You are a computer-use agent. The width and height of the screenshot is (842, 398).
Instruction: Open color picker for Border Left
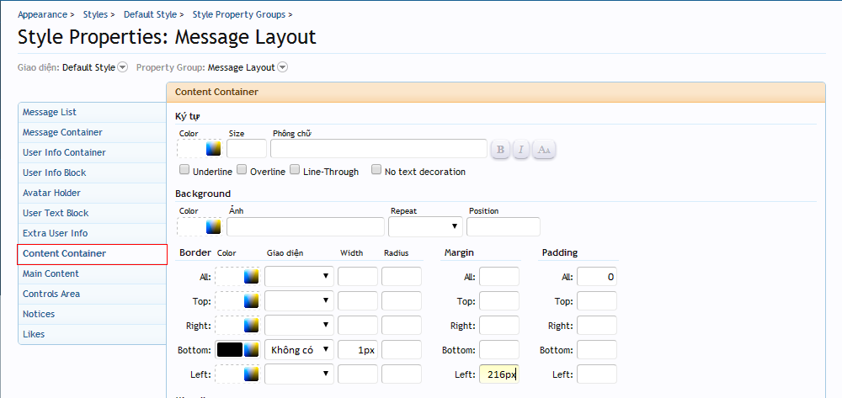pos(251,374)
